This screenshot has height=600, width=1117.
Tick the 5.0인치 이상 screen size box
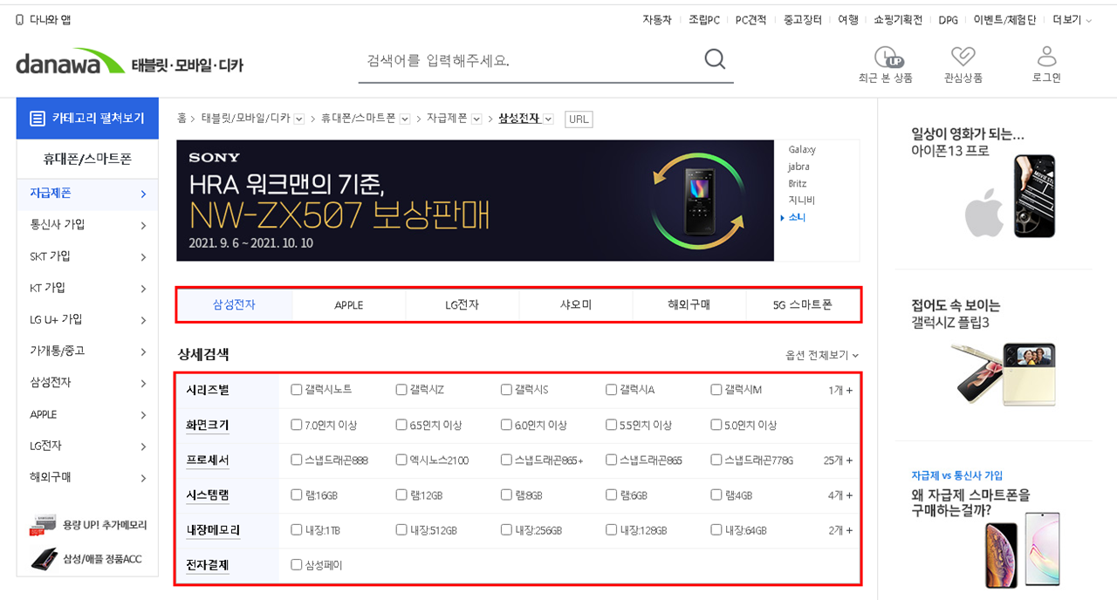click(x=716, y=426)
